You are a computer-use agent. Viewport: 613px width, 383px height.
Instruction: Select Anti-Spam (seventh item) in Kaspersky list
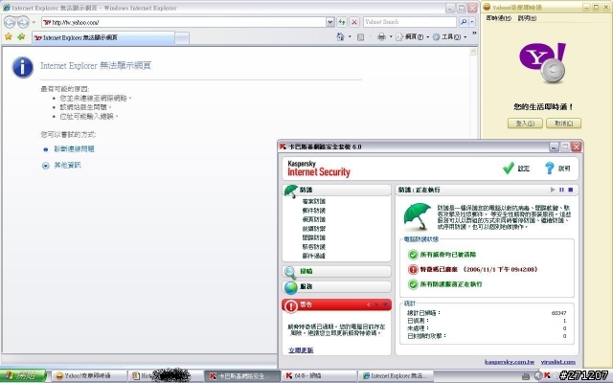click(313, 256)
